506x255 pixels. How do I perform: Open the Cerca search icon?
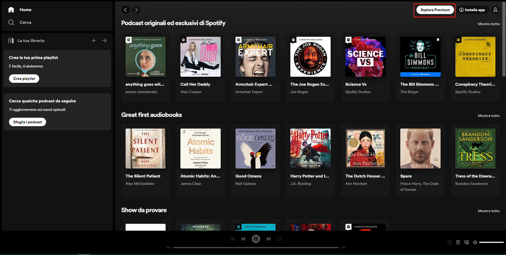[x=11, y=22]
